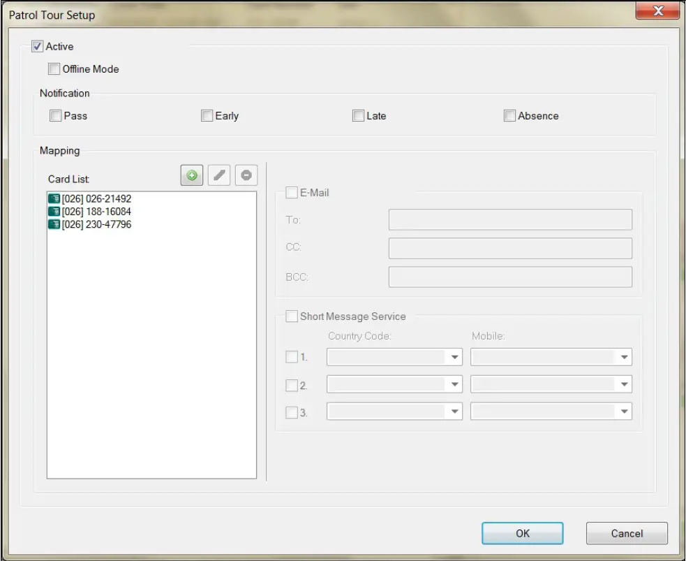The width and height of the screenshot is (686, 561).
Task: Tick the Early notification checkbox
Action: click(207, 116)
